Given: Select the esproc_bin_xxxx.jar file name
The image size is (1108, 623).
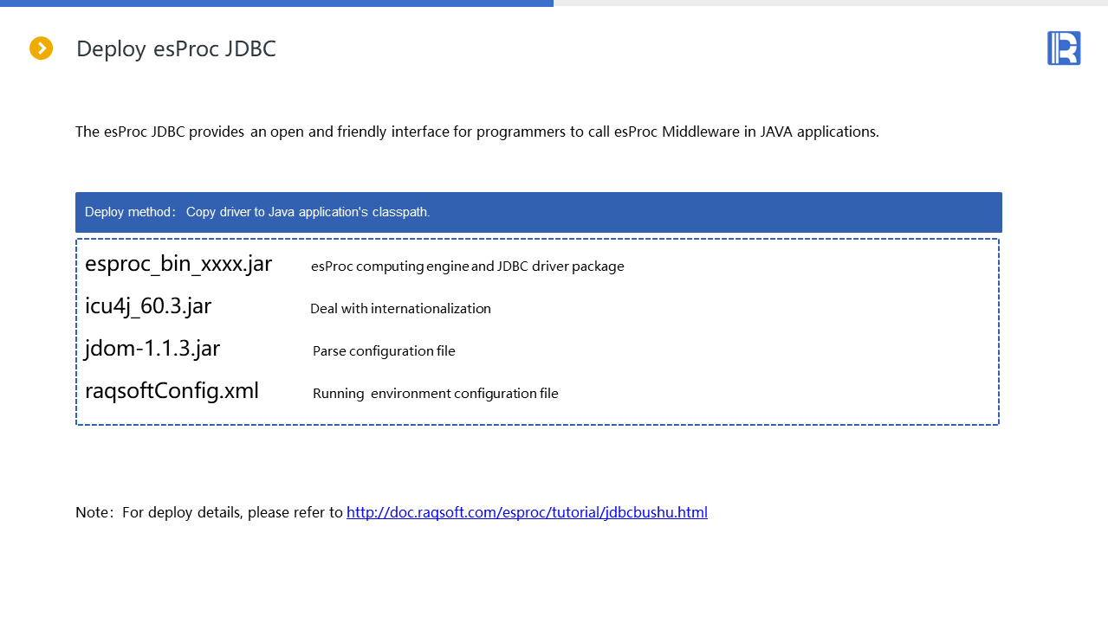Looking at the screenshot, I should pyautogui.click(x=178, y=264).
